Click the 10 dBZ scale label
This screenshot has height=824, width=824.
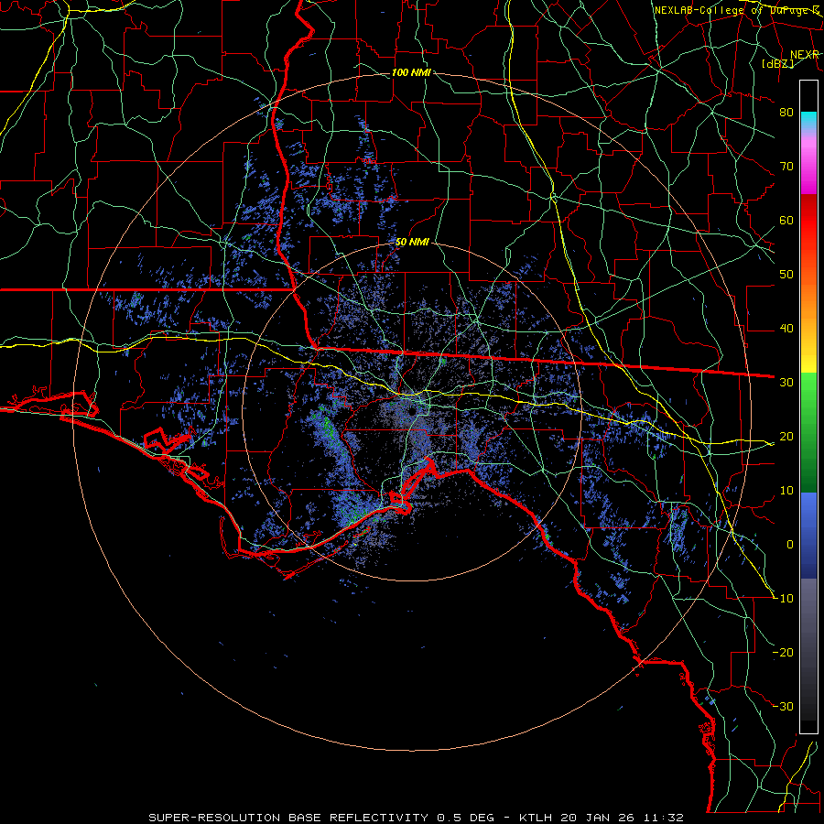[x=786, y=491]
